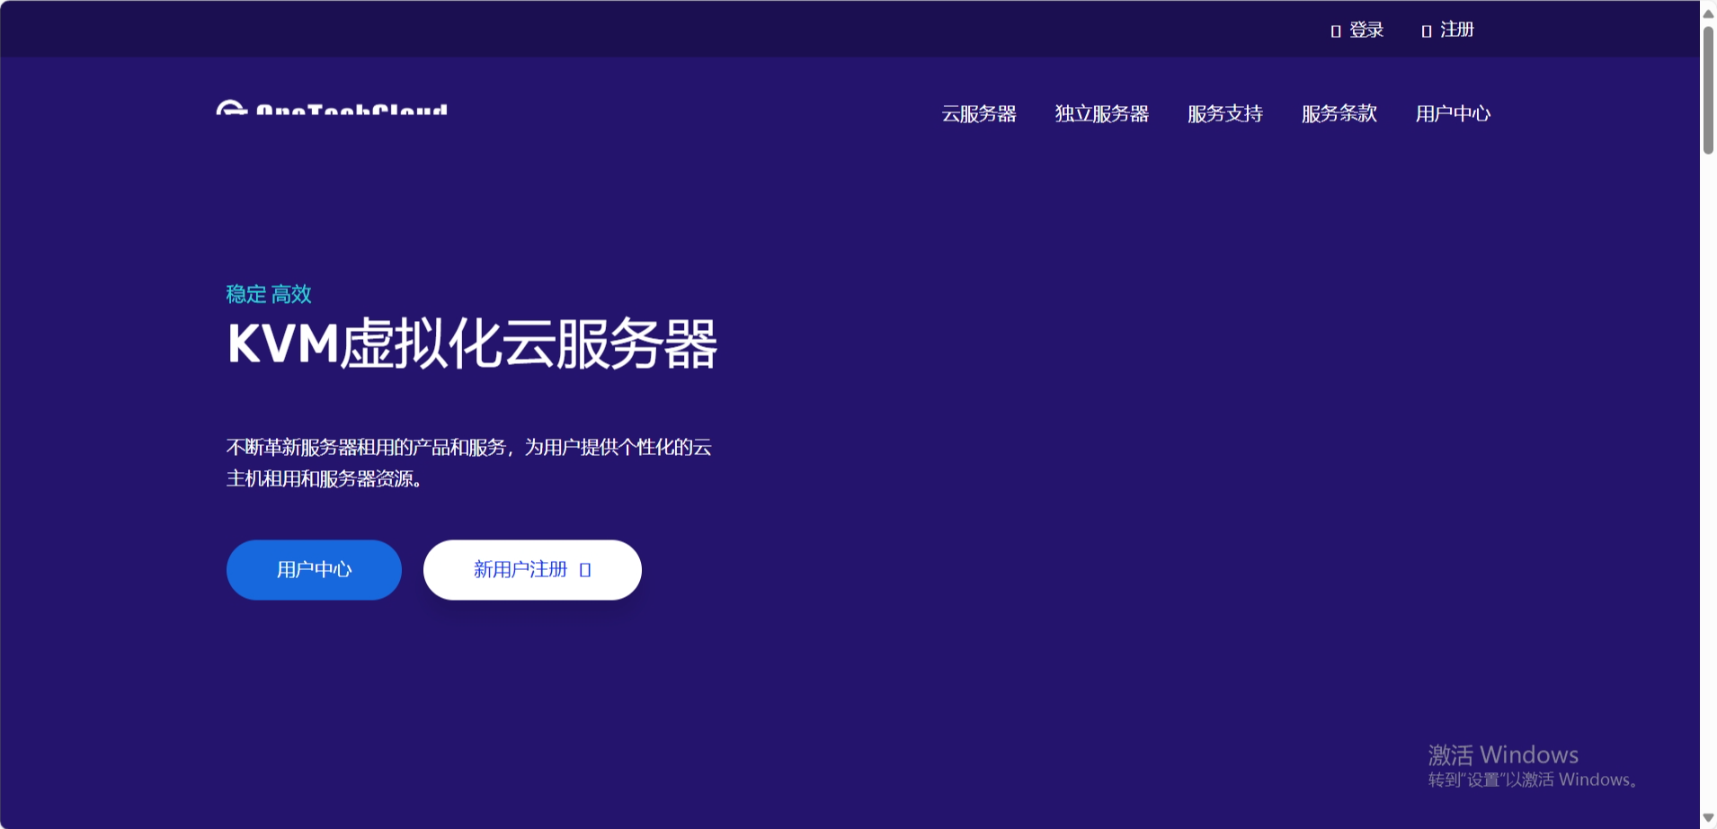
Task: Click the 注册 link at top right
Action: pyautogui.click(x=1454, y=30)
